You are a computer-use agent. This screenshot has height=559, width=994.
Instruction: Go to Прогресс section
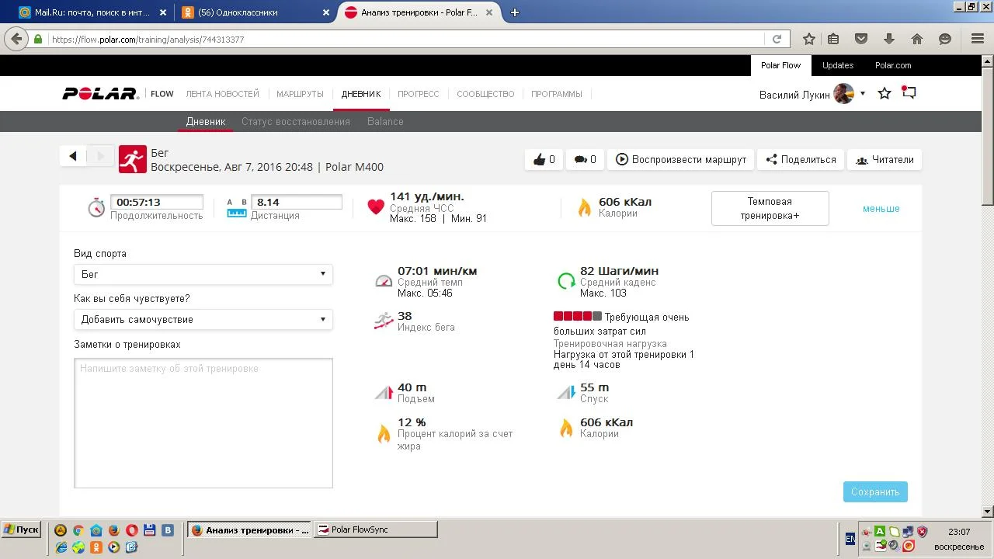click(x=419, y=94)
